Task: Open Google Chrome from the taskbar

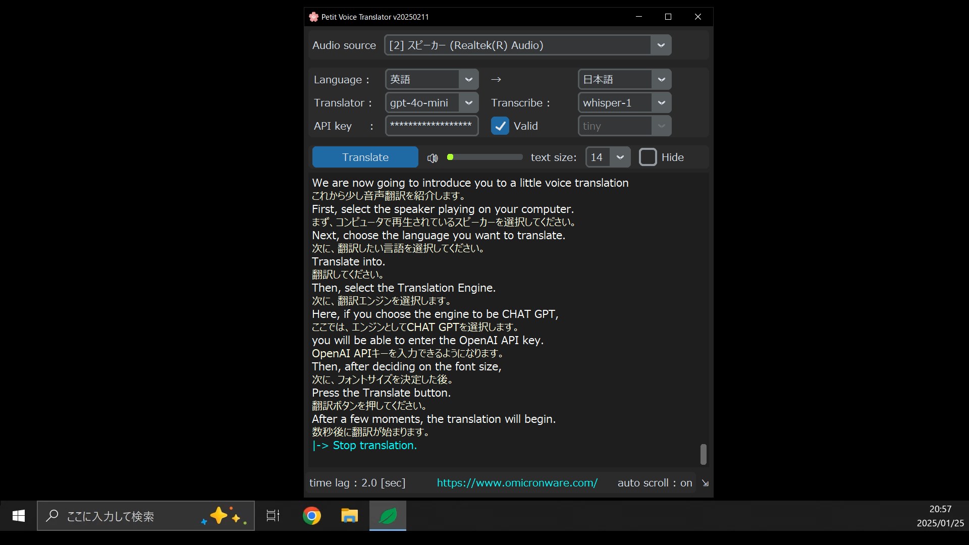Action: click(312, 516)
